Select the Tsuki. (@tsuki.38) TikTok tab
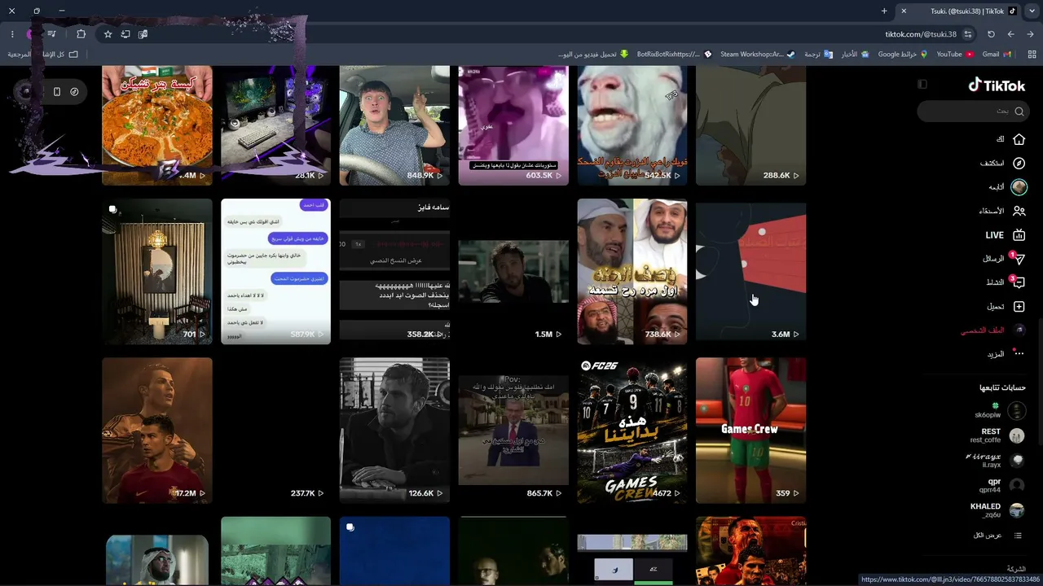Screen dimensions: 1043x586 (x=959, y=11)
